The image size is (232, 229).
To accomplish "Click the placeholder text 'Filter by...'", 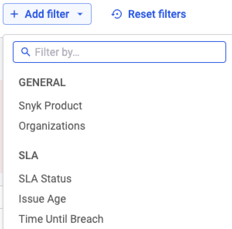I will coord(57,52).
